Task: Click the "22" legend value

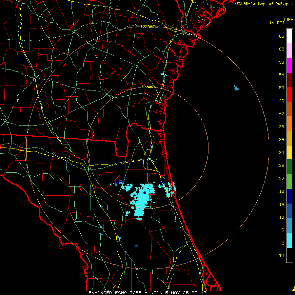Action: [x=282, y=179]
